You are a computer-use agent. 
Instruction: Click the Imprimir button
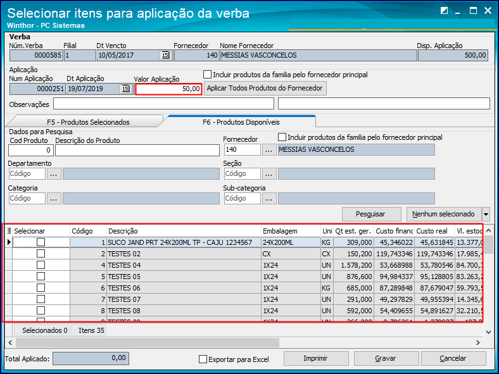point(316,358)
